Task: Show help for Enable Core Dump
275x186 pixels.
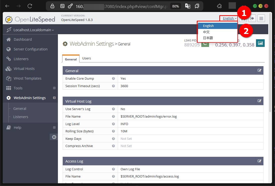Action: 114,79
